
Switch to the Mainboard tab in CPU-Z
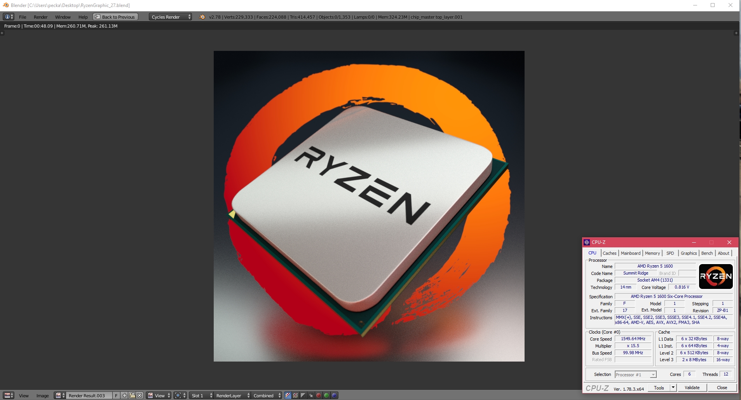tap(630, 253)
